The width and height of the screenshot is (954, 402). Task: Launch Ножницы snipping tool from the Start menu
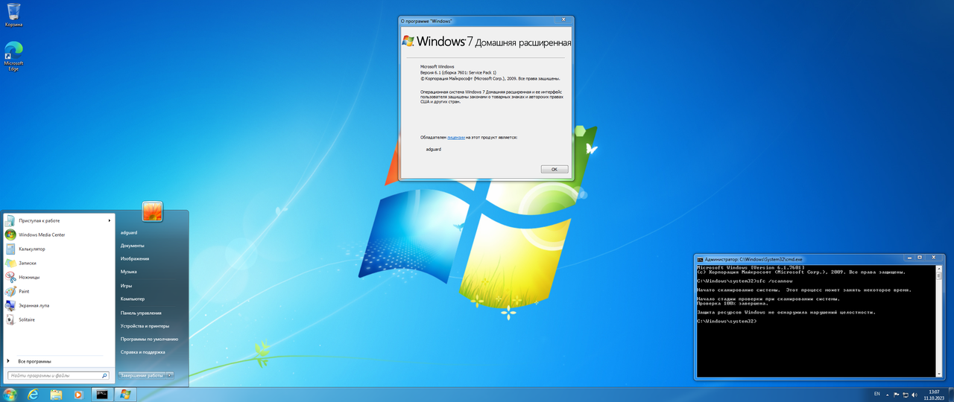coord(58,277)
